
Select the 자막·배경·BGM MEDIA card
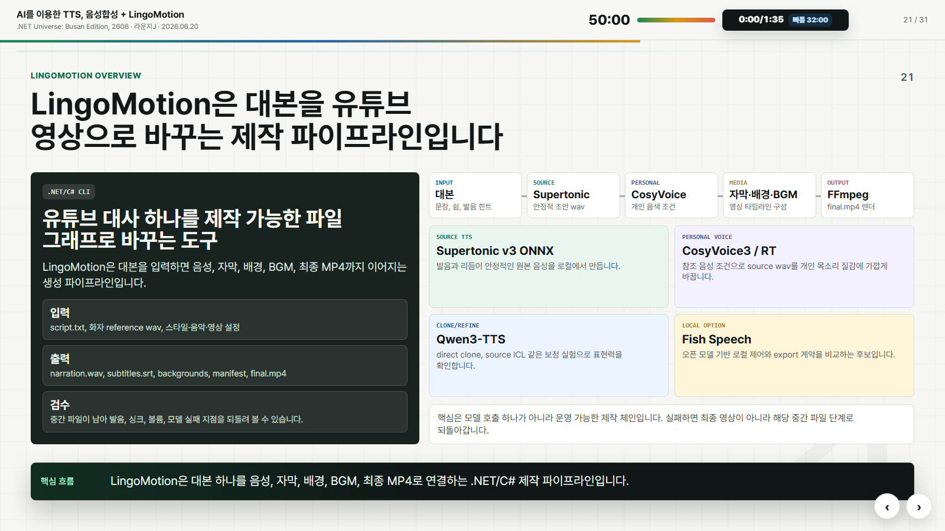point(770,195)
